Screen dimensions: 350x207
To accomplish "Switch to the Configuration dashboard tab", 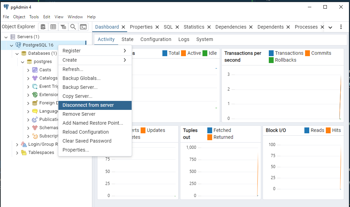I will [156, 39].
